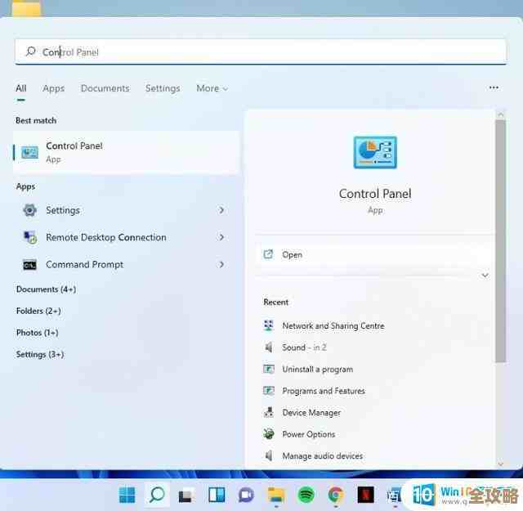
Task: Switch to the All tab
Action: tap(21, 88)
